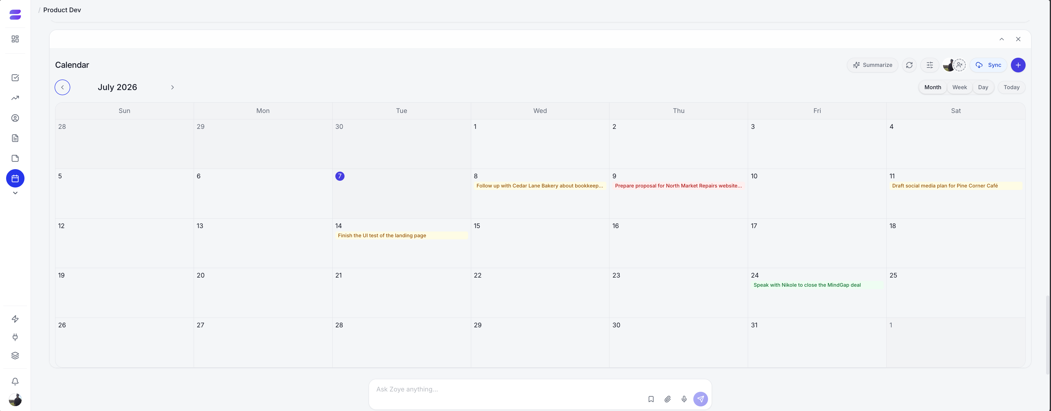Go to the previous month
This screenshot has width=1051, height=411.
click(62, 87)
